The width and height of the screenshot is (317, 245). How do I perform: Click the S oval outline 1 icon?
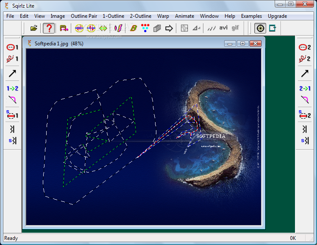click(12, 114)
